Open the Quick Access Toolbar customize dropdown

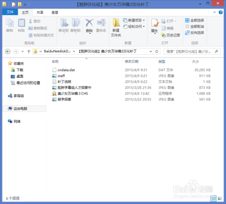(x=25, y=5)
